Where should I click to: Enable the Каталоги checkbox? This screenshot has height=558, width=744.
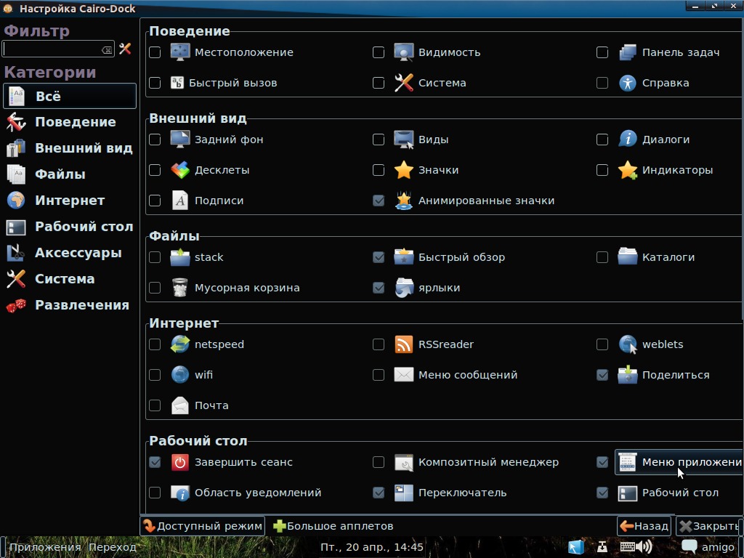pos(602,257)
